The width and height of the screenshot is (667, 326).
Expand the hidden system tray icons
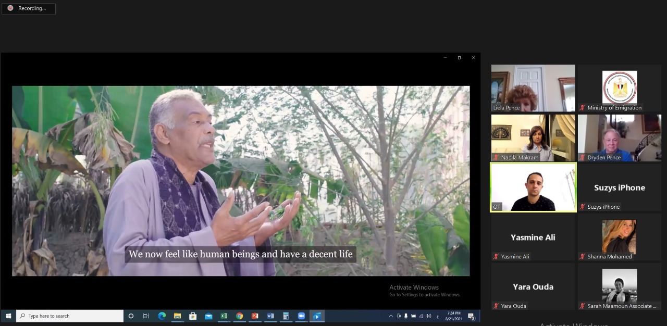[391, 316]
